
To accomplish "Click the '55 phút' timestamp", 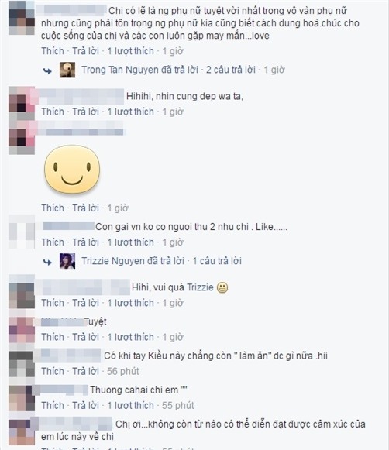I will [x=178, y=405].
